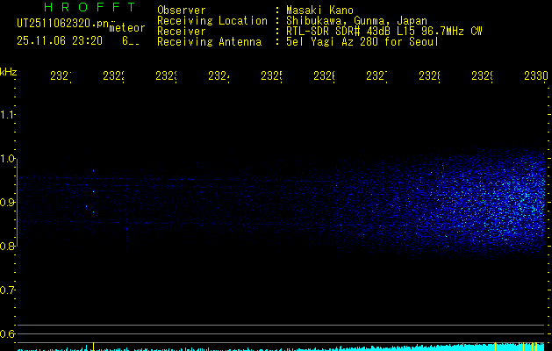Click the 0.7 frequency axis label
The width and height of the screenshot is (552, 351).
(x=7, y=290)
